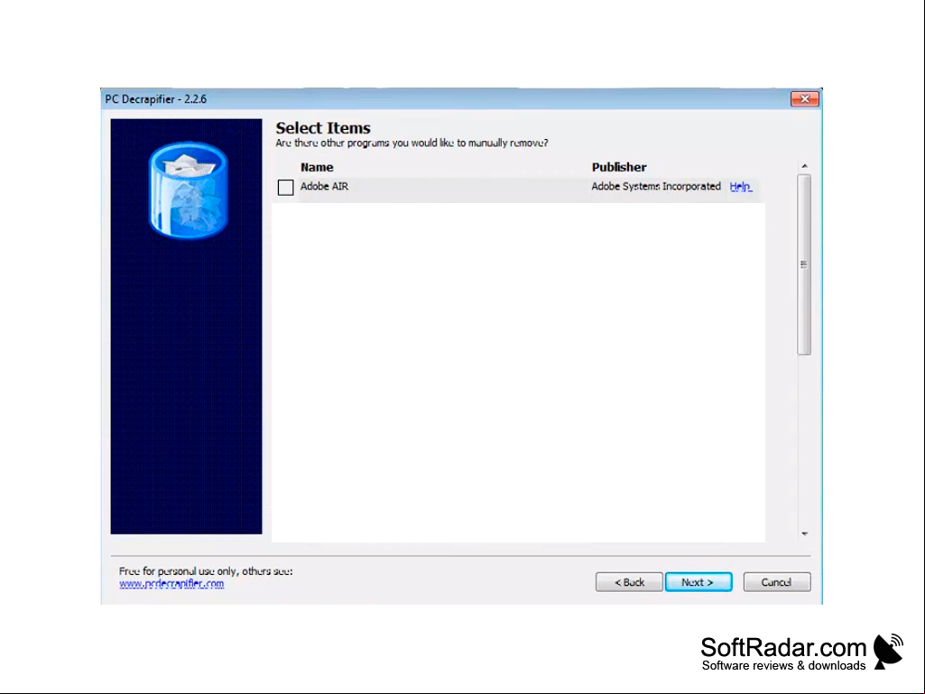Image resolution: width=925 pixels, height=694 pixels.
Task: Select the Adobe AIR program name
Action: click(x=325, y=187)
